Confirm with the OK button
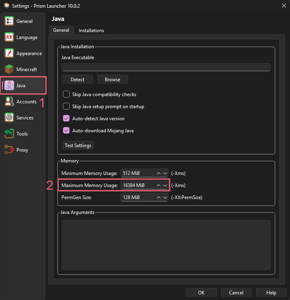Screen dimensions: 290x300 [x=201, y=292]
